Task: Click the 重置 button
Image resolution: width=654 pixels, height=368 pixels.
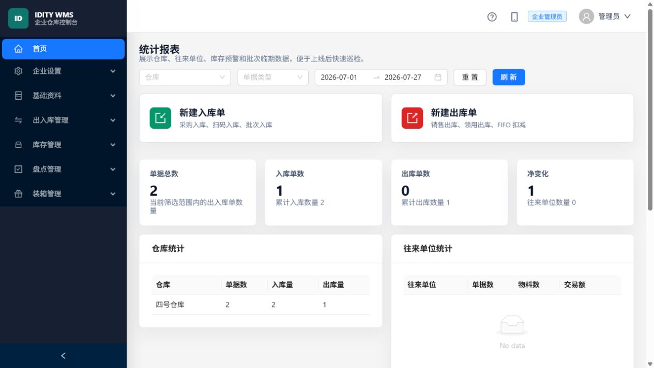Action: point(470,77)
